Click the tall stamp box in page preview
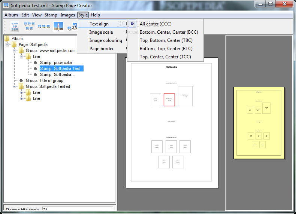Image resolution: width=296 pixels, height=214 pixels. click(185, 96)
